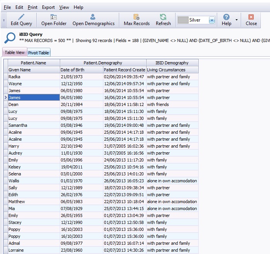Image resolution: width=270 pixels, height=254 pixels.
Task: Open Folder from the toolbar
Action: pyautogui.click(x=54, y=17)
